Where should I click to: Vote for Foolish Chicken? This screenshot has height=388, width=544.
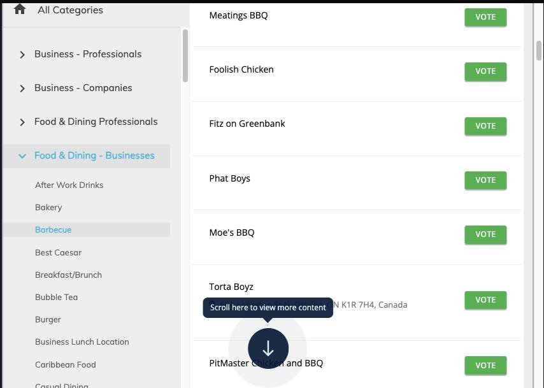[x=485, y=71]
